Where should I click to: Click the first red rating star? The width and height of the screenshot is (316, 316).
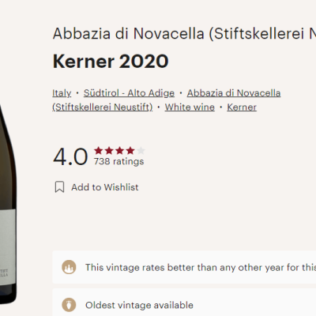point(99,151)
